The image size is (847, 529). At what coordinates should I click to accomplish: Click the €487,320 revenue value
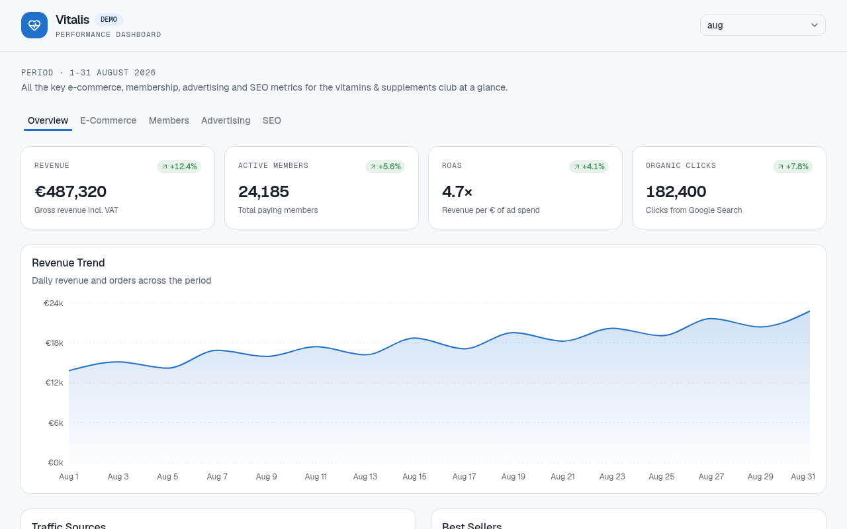70,192
